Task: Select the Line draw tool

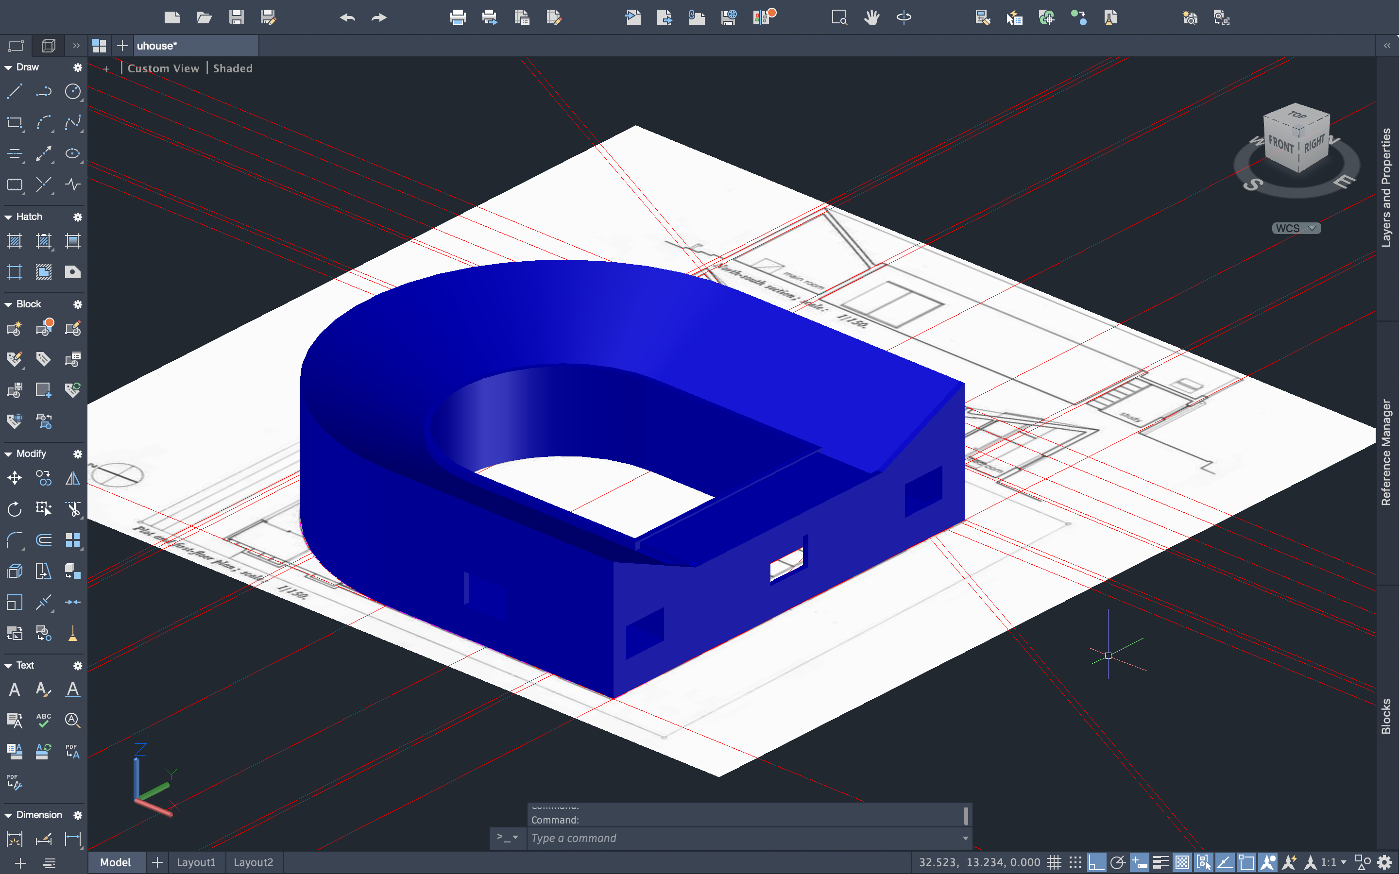Action: [15, 91]
